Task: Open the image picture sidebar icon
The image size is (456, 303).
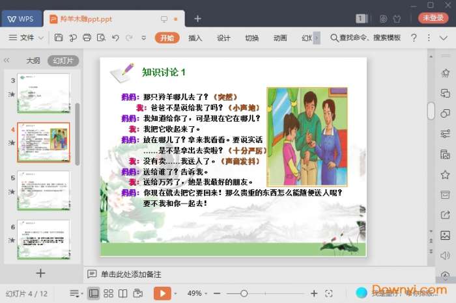Action: coord(445,235)
